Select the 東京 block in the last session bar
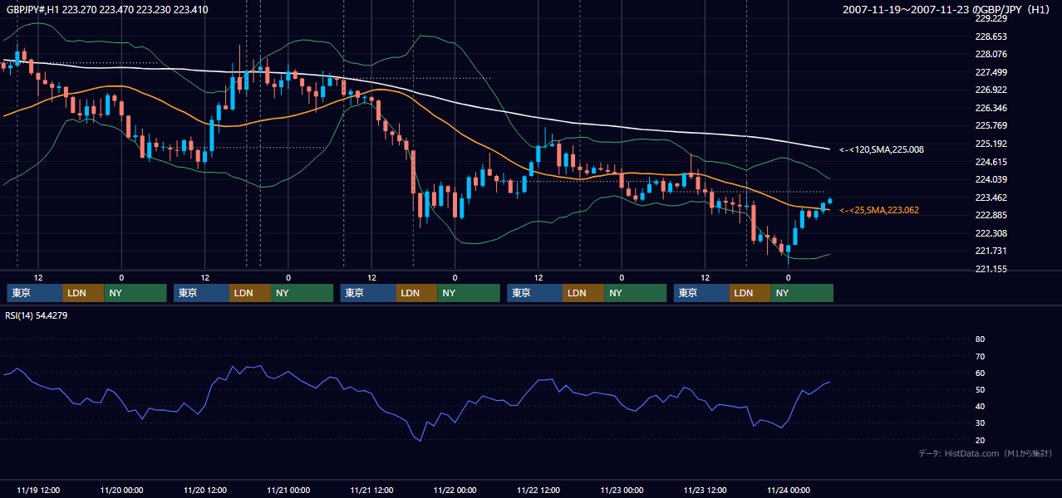This screenshot has width=1062, height=498. [x=702, y=293]
